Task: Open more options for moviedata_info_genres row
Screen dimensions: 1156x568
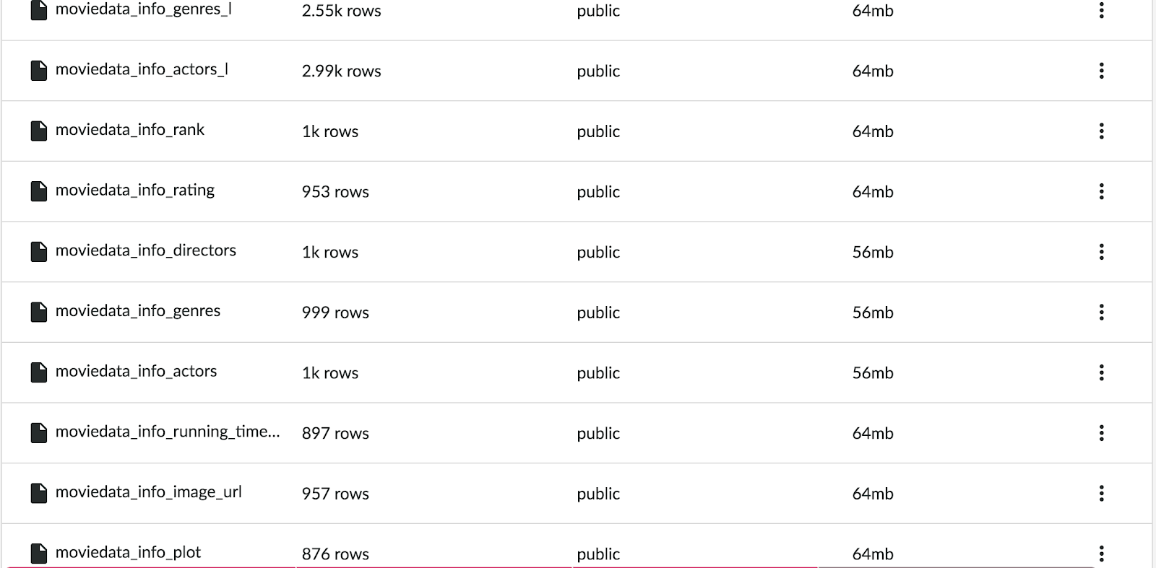Action: (x=1101, y=312)
